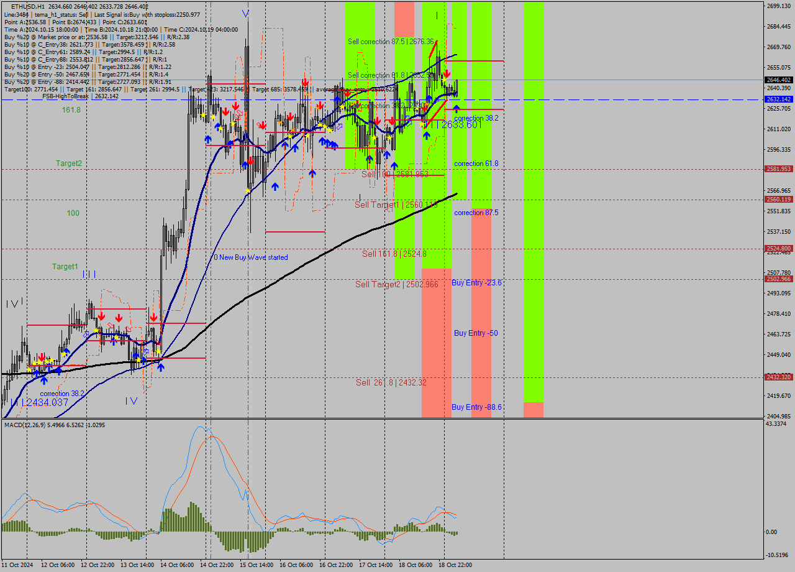Click the Time A:2024.10.15 18:00:00 text
795x572 pixels.
42,29
